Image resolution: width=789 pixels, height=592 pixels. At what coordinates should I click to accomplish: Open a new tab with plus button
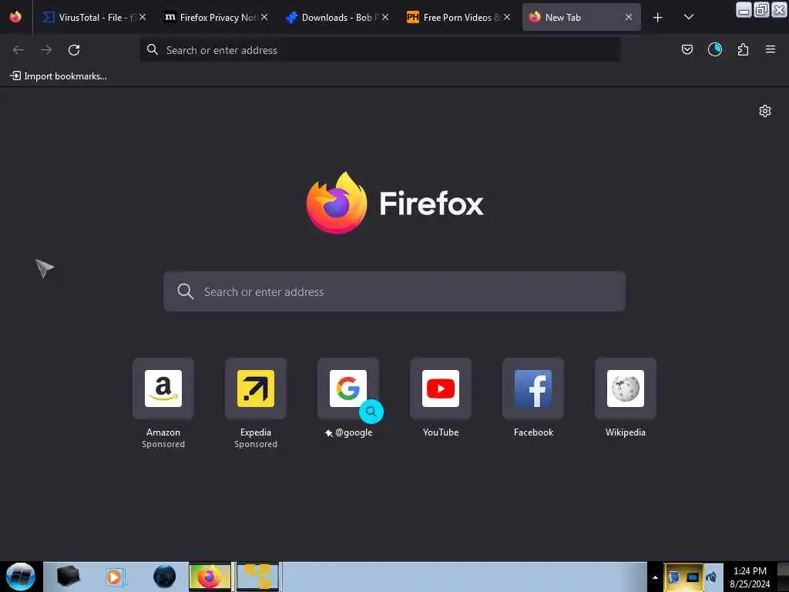[658, 18]
